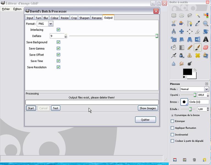Enable the Appliquer fluctuation checkbox

tap(172, 128)
